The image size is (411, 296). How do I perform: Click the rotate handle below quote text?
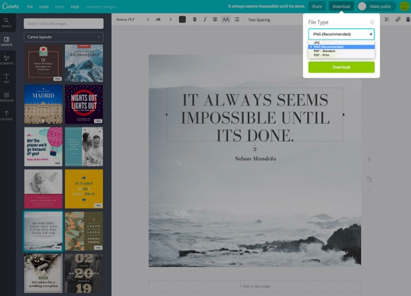click(254, 149)
